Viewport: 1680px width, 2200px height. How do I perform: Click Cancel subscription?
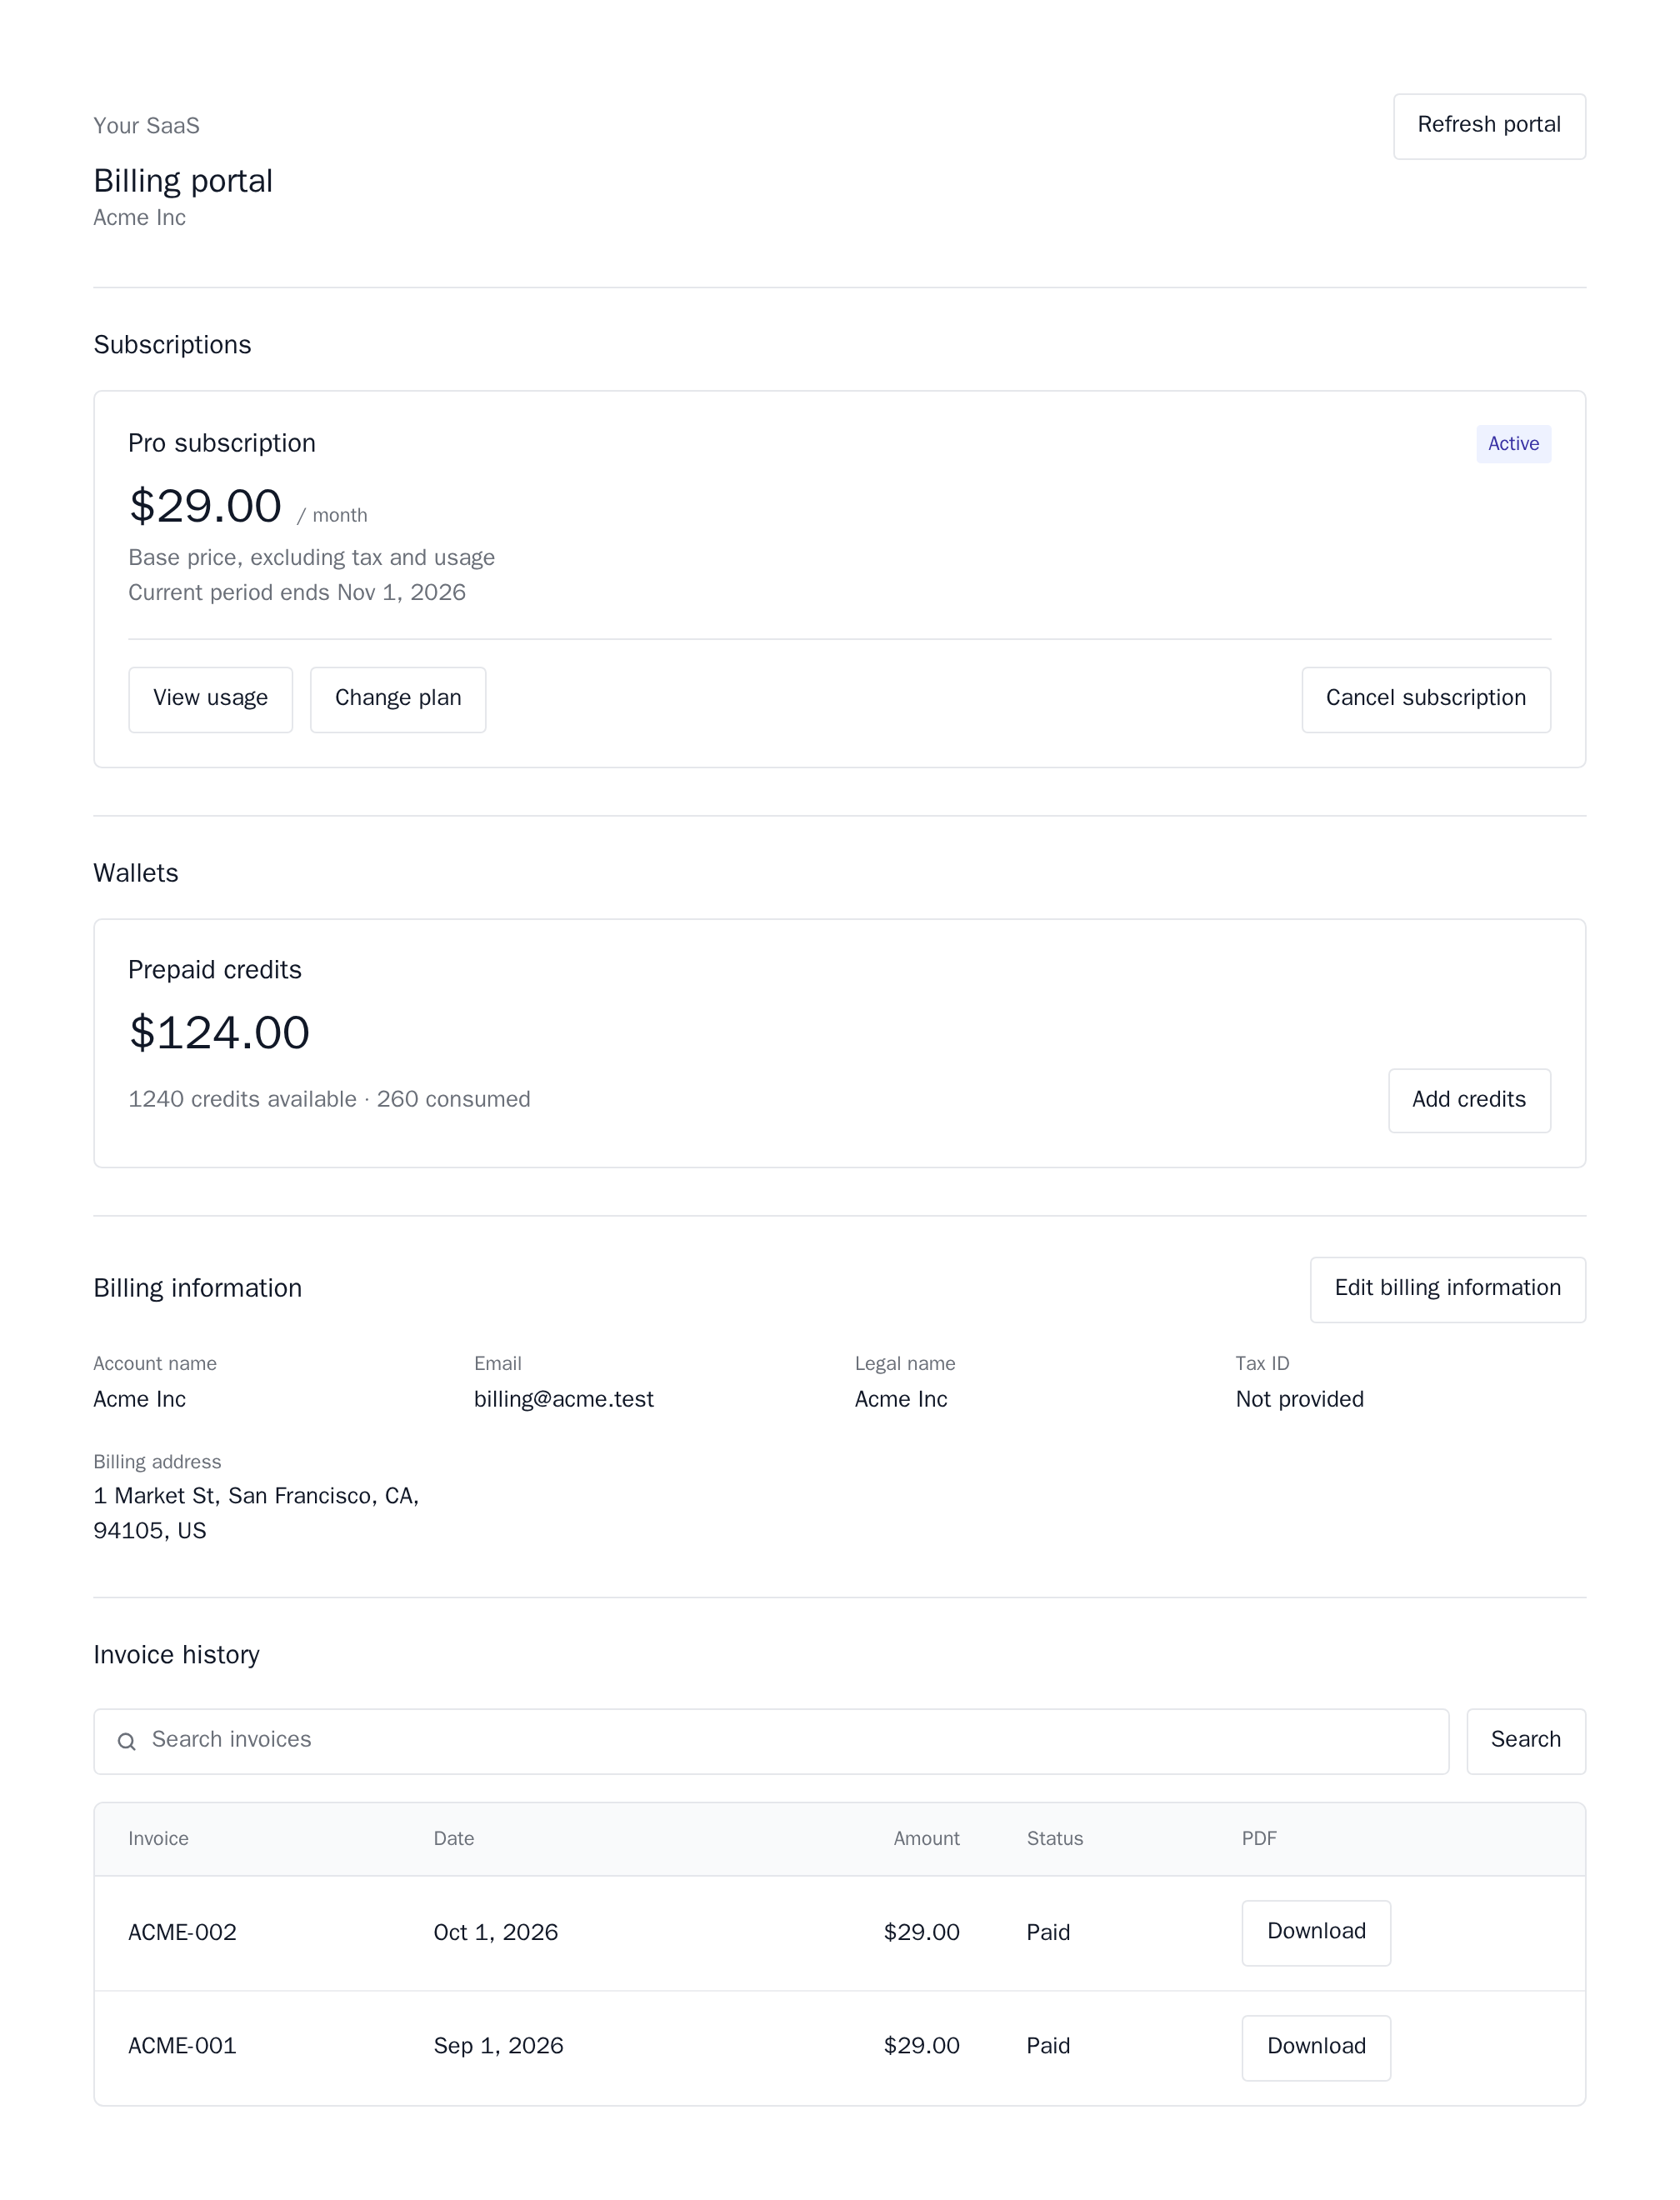point(1426,699)
